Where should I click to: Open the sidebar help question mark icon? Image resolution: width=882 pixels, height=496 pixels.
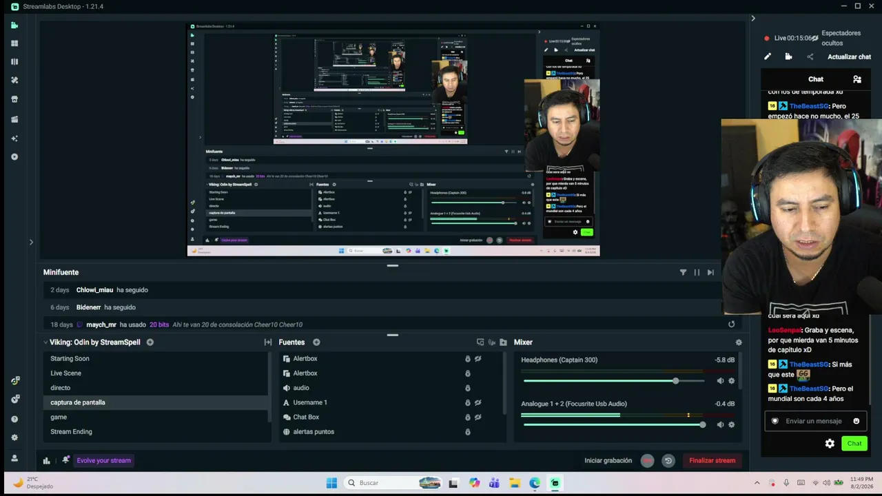(x=14, y=419)
